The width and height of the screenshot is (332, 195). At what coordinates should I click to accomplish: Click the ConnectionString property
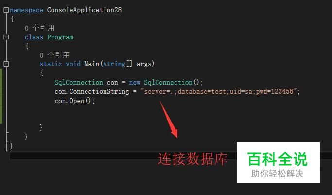pyautogui.click(x=99, y=92)
